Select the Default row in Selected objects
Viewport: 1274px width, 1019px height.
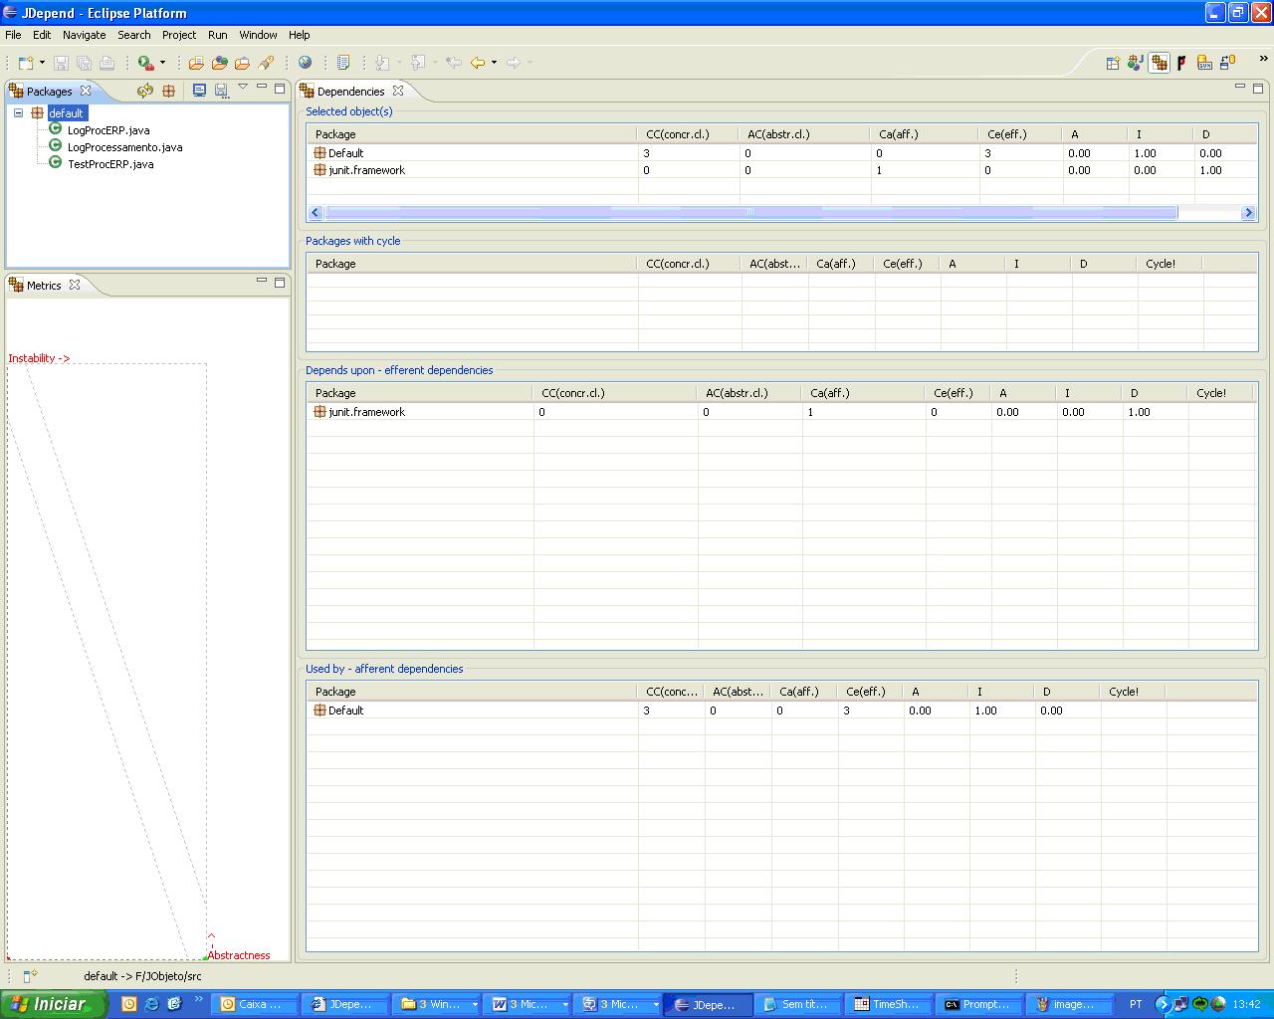coord(782,153)
